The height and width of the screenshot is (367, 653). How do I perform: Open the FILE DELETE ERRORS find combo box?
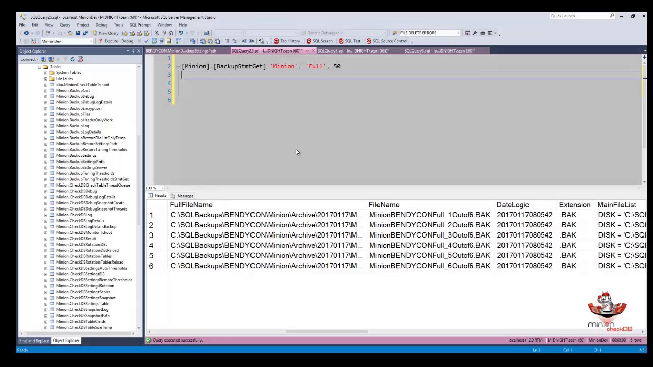coord(429,33)
